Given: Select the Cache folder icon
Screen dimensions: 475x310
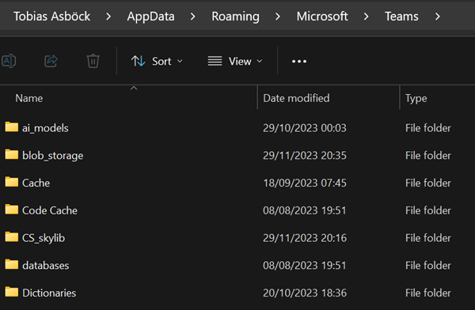Looking at the screenshot, I should (x=12, y=182).
